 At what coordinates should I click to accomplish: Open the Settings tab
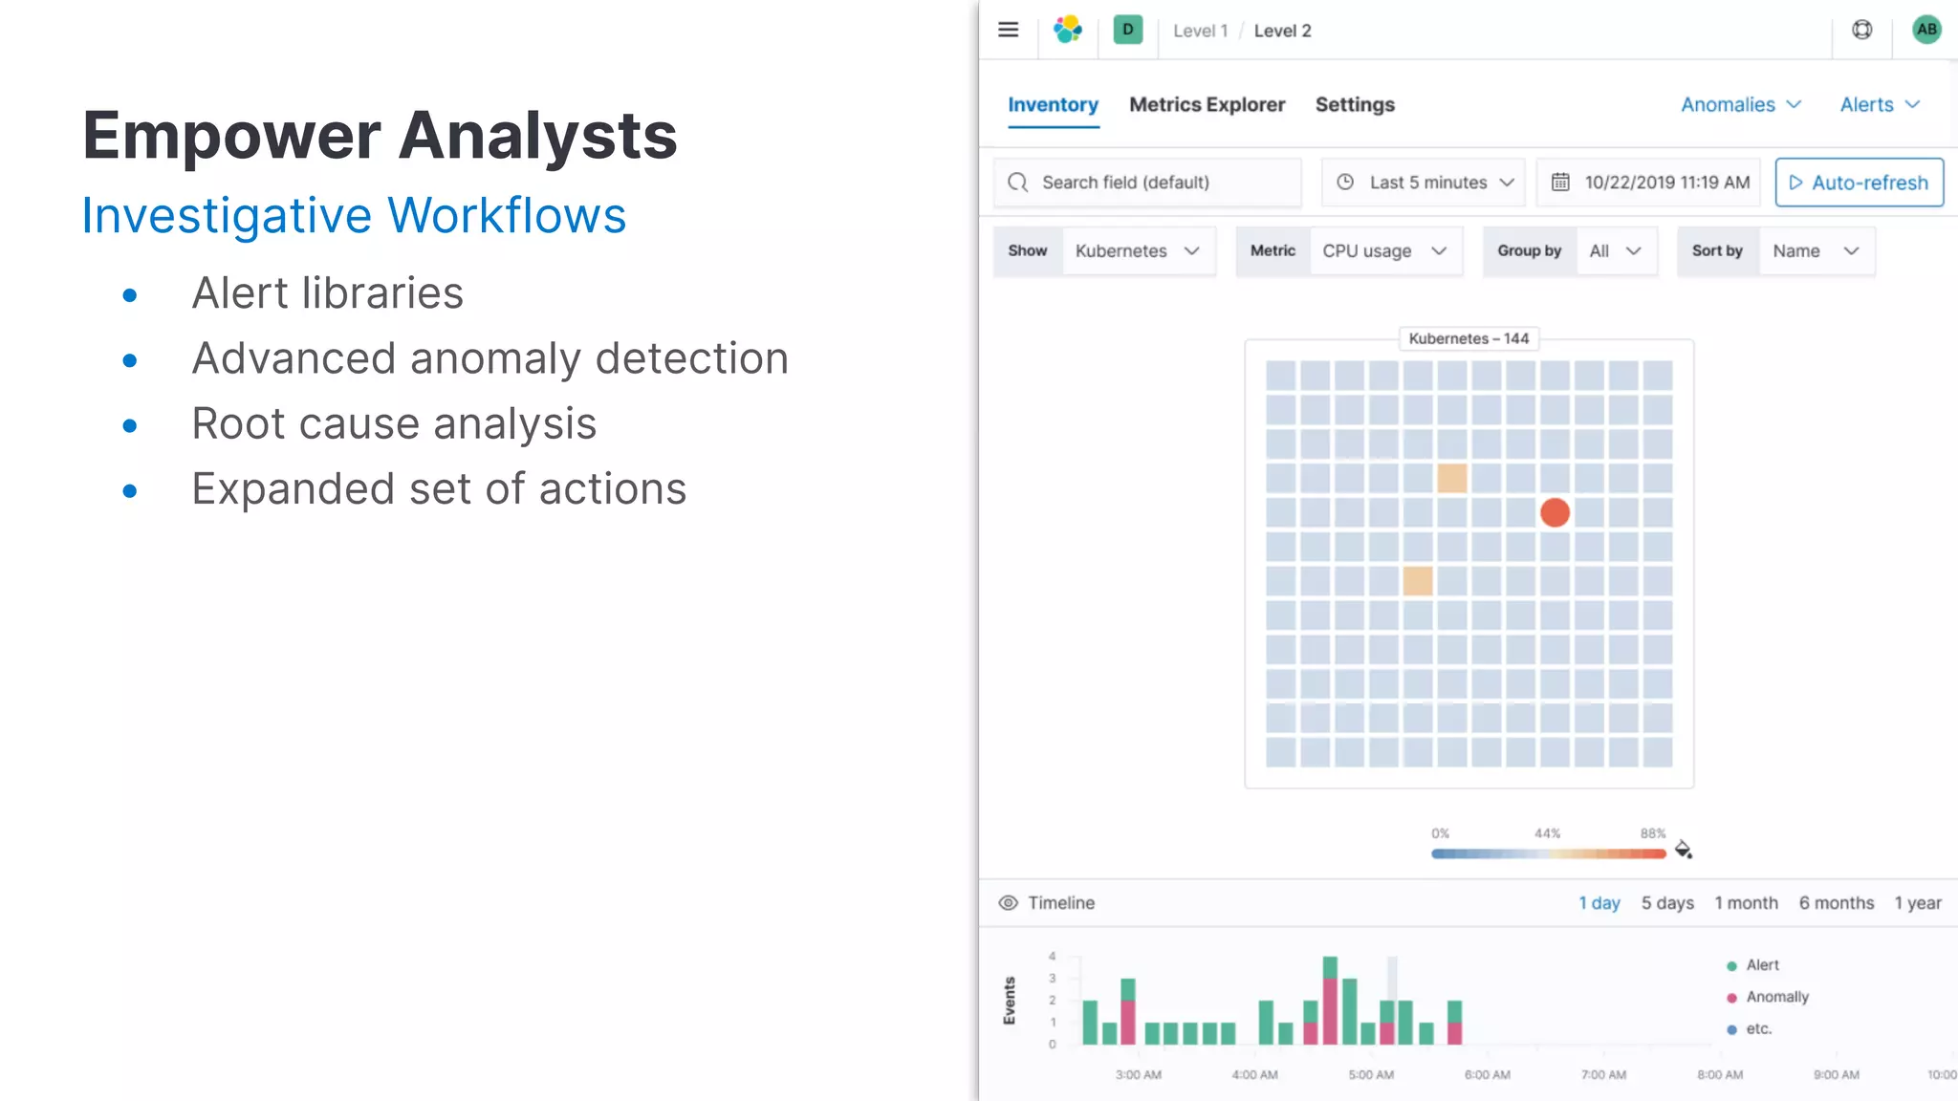(x=1355, y=105)
